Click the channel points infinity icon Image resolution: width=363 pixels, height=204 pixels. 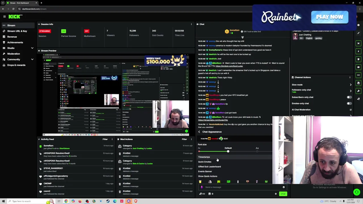point(202,194)
